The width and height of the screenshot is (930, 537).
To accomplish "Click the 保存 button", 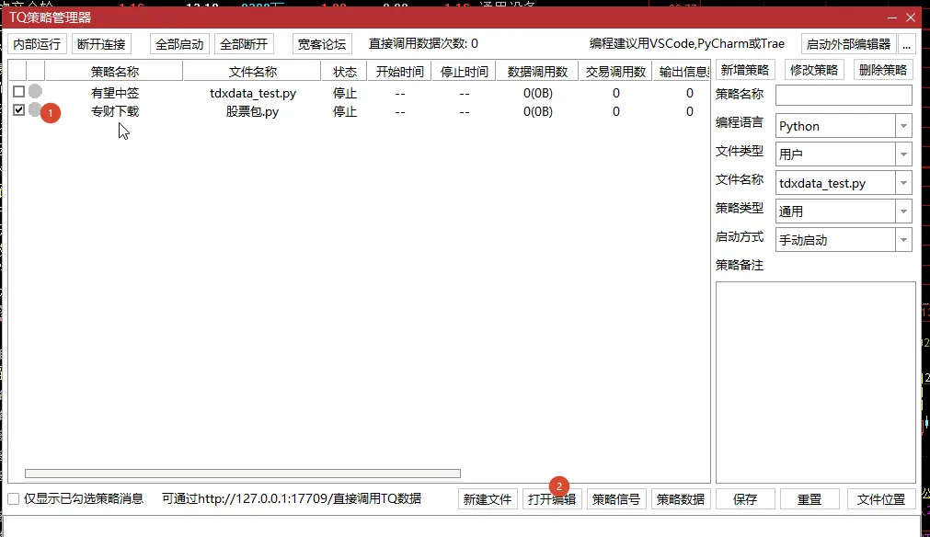I will click(x=745, y=499).
